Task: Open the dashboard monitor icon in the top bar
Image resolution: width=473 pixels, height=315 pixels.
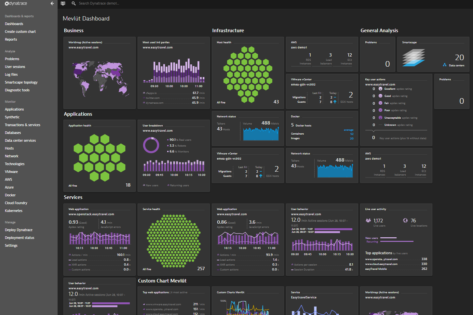Action: pos(63,4)
